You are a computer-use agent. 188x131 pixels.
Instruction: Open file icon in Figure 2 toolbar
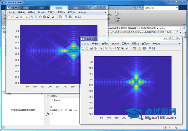tap(87, 48)
